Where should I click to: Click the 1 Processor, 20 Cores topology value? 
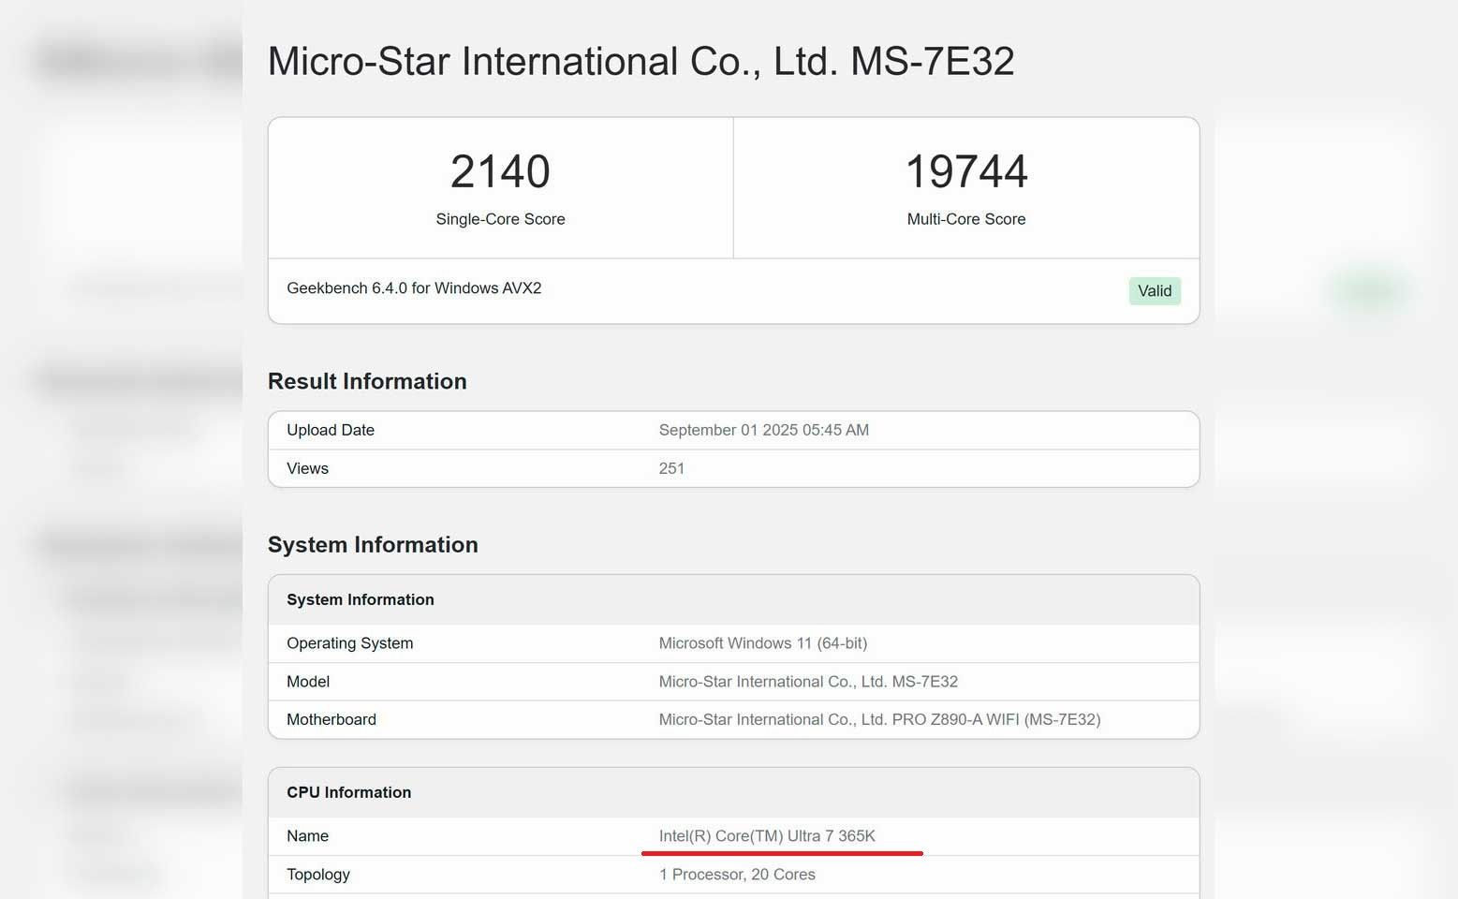[736, 875]
